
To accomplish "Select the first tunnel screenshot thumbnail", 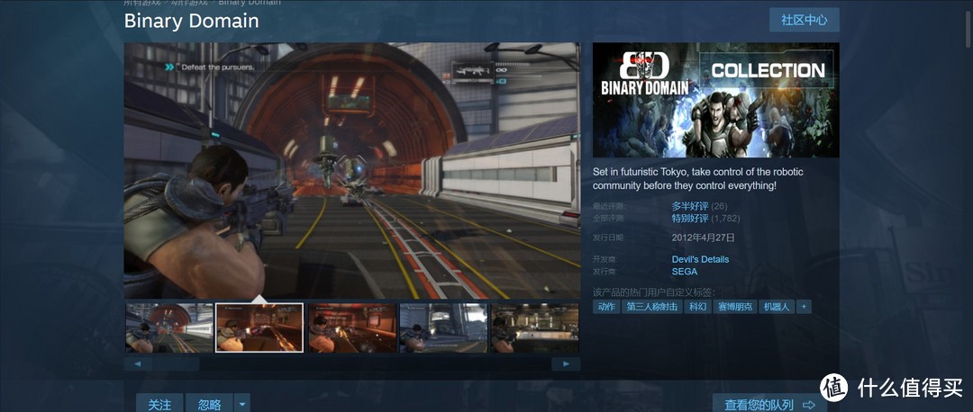I will click(x=169, y=327).
